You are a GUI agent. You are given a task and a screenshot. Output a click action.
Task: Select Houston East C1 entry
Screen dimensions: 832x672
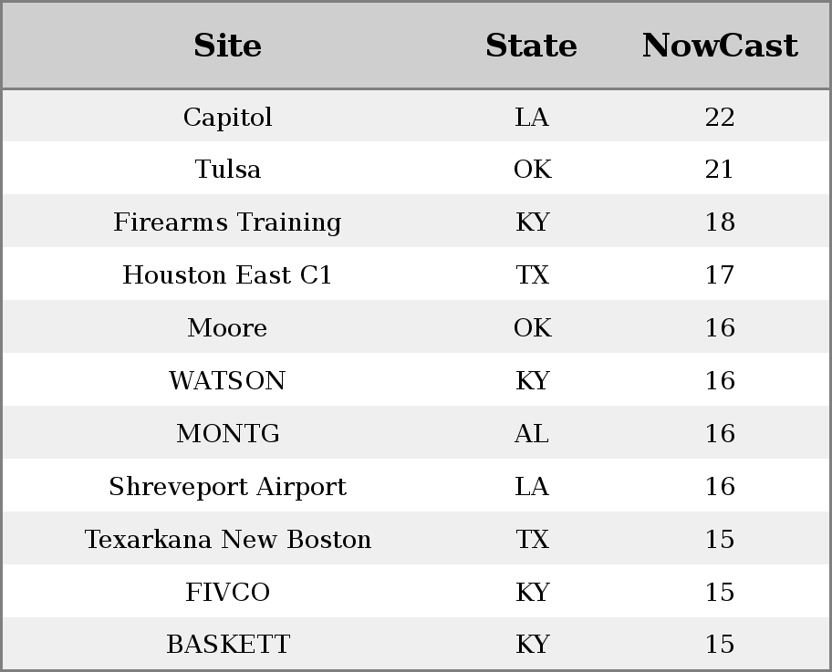click(227, 274)
